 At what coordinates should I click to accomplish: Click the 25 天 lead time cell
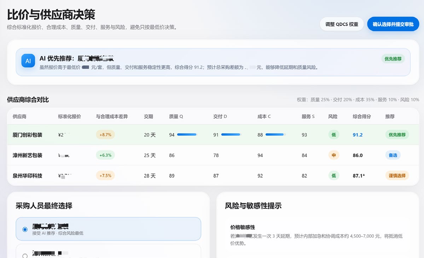[150, 156]
